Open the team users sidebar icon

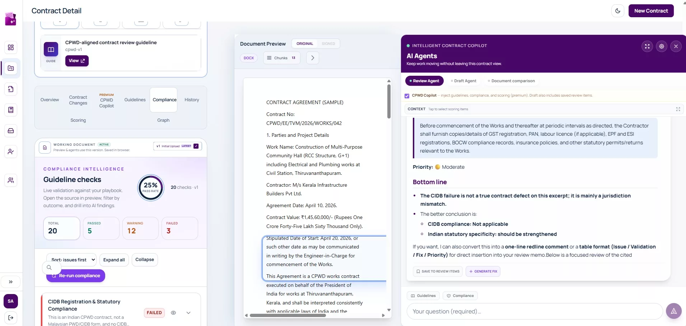tap(11, 180)
